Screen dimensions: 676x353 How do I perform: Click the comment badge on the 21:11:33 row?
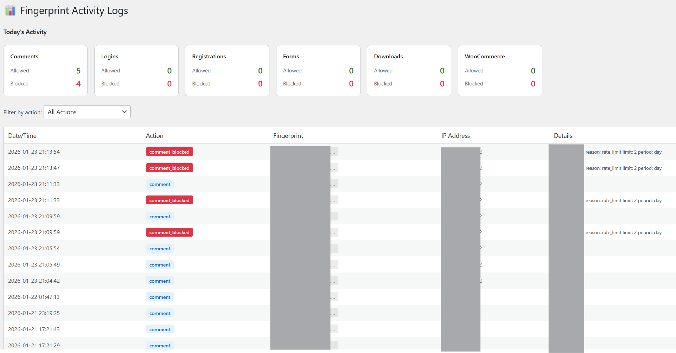pos(160,184)
